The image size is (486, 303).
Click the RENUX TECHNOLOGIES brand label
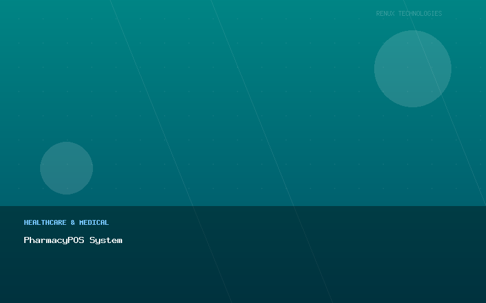409,13
